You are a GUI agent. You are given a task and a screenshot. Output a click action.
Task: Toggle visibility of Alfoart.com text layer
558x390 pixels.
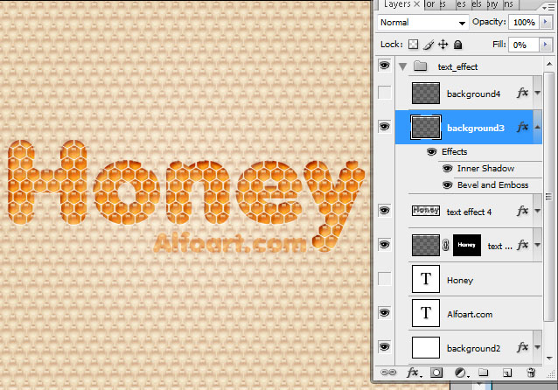[x=384, y=312]
